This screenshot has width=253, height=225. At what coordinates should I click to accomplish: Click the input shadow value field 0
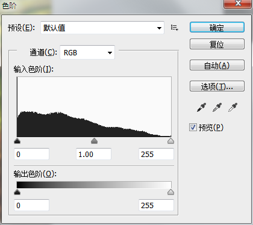click(31, 154)
